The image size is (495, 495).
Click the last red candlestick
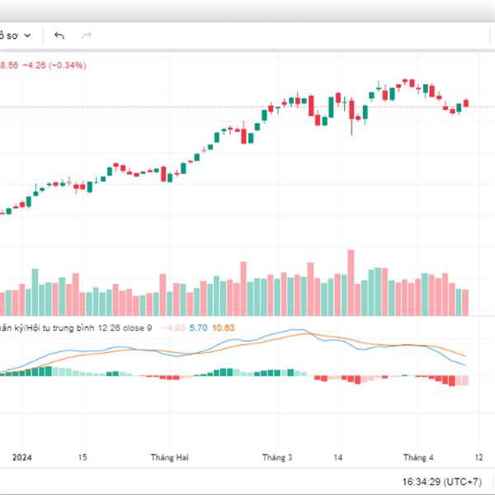tap(466, 103)
